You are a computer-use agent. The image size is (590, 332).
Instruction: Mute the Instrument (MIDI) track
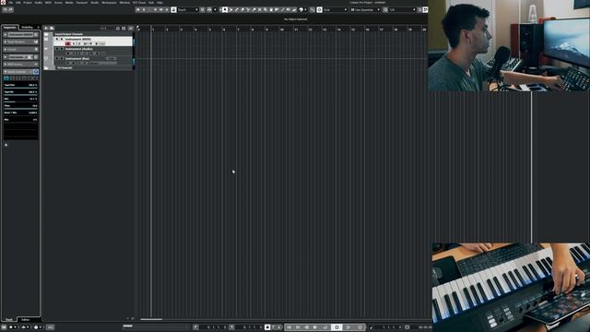pos(57,39)
